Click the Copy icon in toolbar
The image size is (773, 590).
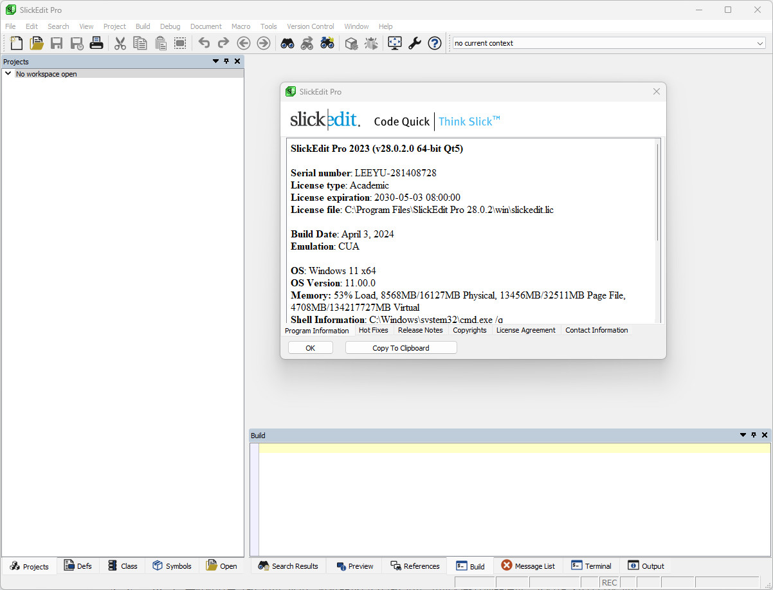click(x=140, y=43)
